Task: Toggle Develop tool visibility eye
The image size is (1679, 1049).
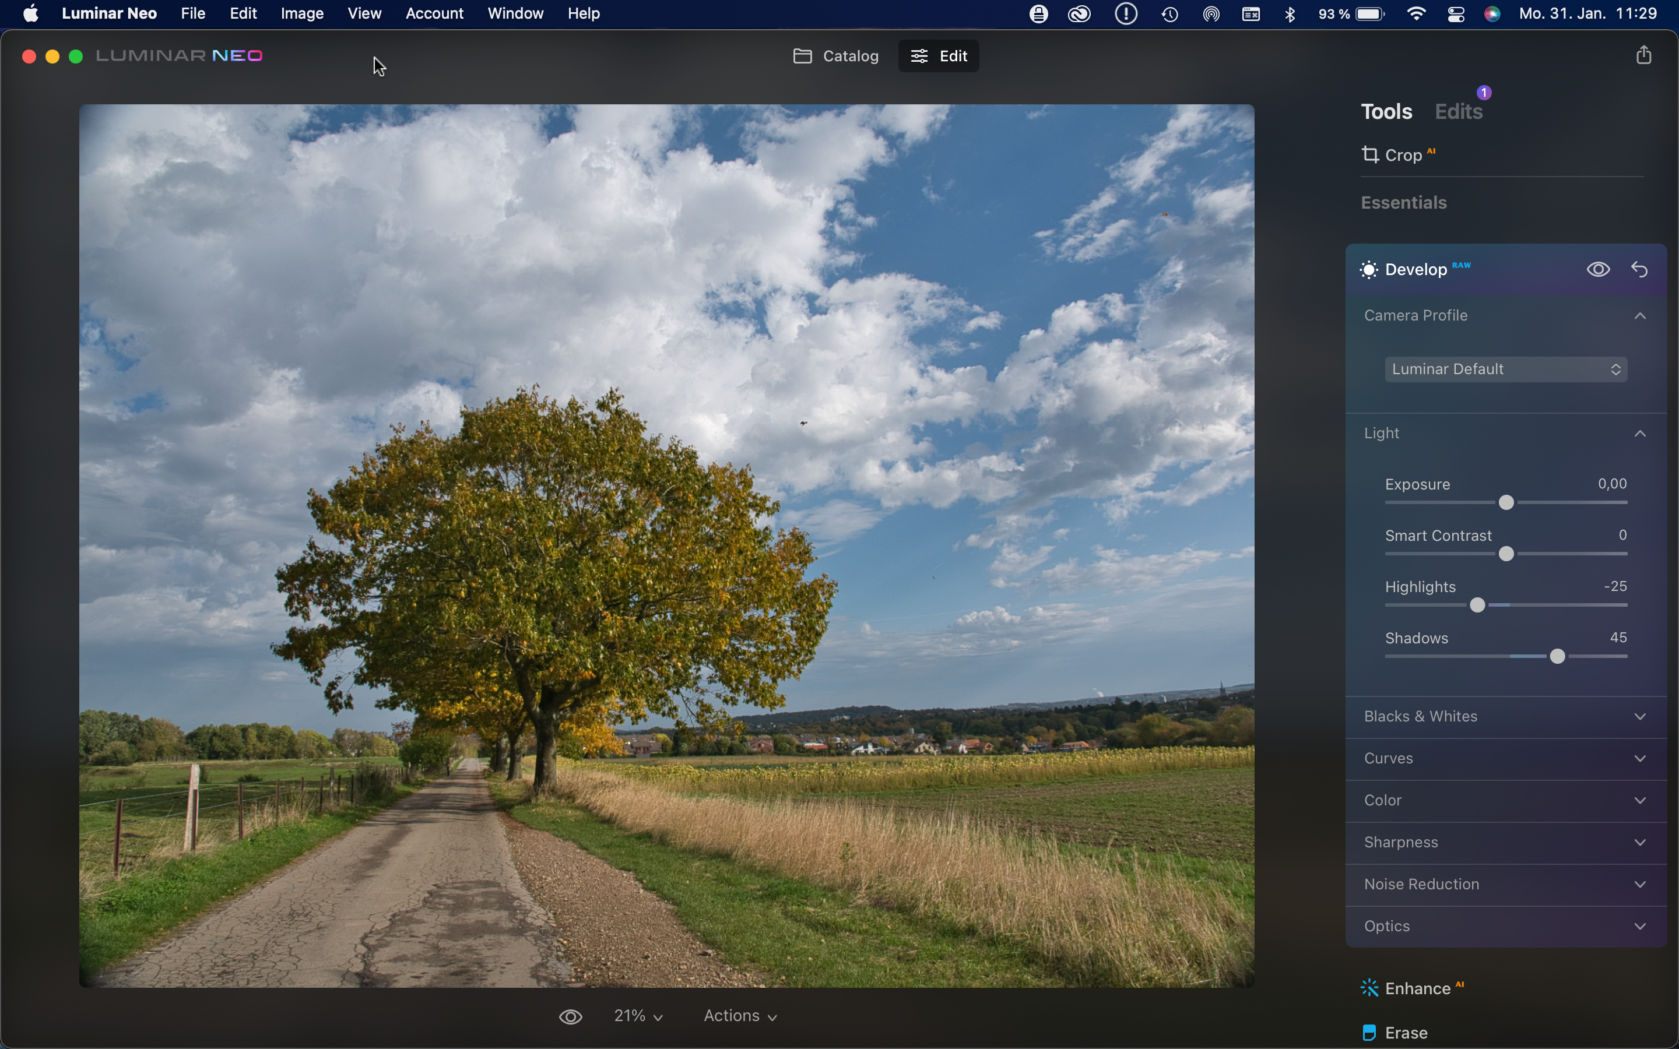Action: (x=1598, y=269)
